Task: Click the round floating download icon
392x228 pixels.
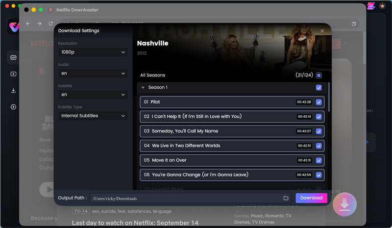Action: (x=345, y=204)
